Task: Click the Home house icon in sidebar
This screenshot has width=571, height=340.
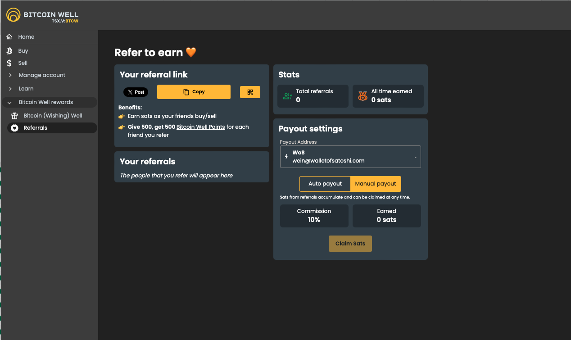Action: 9,37
